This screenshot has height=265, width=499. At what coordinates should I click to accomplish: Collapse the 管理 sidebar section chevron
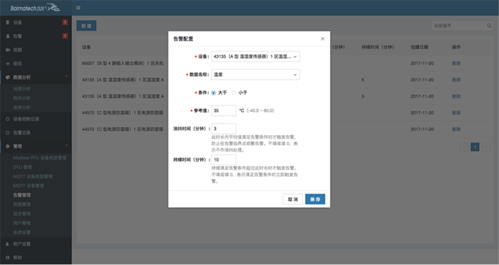pyautogui.click(x=66, y=146)
